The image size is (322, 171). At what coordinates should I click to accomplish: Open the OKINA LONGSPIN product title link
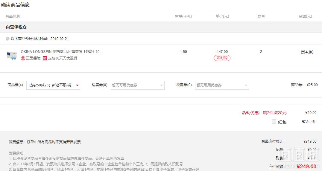(62, 52)
